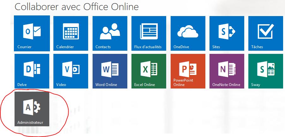The height and width of the screenshot is (137, 285).
Task: Open the Sway app tile
Action: coord(266,71)
